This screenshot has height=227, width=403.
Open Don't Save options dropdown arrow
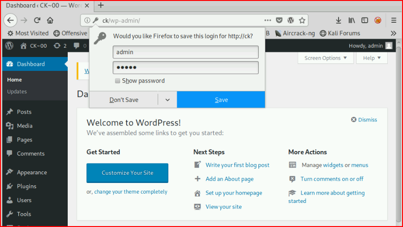167,100
